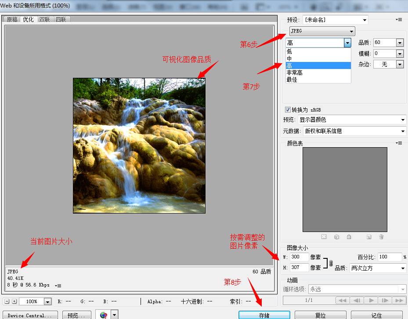The width and height of the screenshot is (408, 319).
Task: Click the 存储 save button
Action: point(264,315)
